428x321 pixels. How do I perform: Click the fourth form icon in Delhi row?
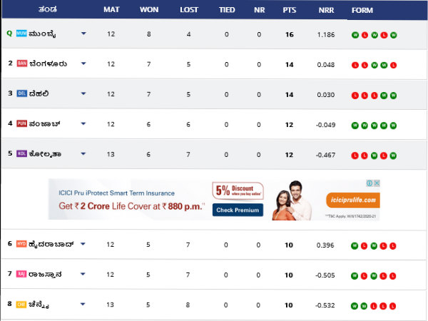click(x=384, y=96)
